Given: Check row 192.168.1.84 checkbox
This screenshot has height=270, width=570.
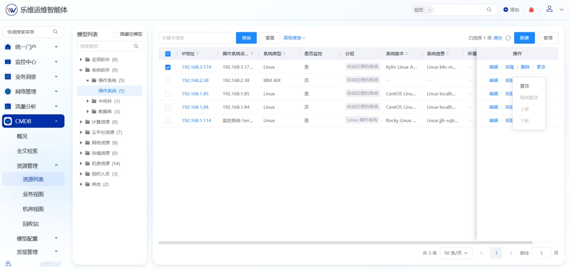Looking at the screenshot, I should [168, 107].
